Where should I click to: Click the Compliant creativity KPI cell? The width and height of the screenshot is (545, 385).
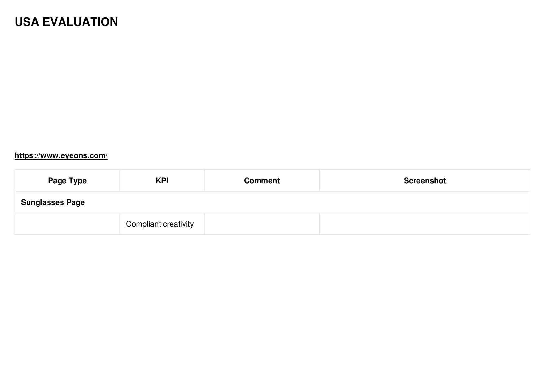[162, 224]
